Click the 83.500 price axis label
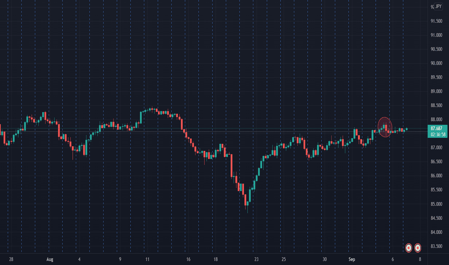 (x=436, y=246)
